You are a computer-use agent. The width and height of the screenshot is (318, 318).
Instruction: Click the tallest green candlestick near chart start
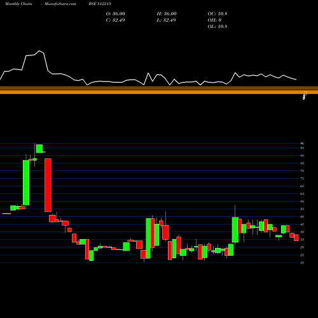point(26,183)
